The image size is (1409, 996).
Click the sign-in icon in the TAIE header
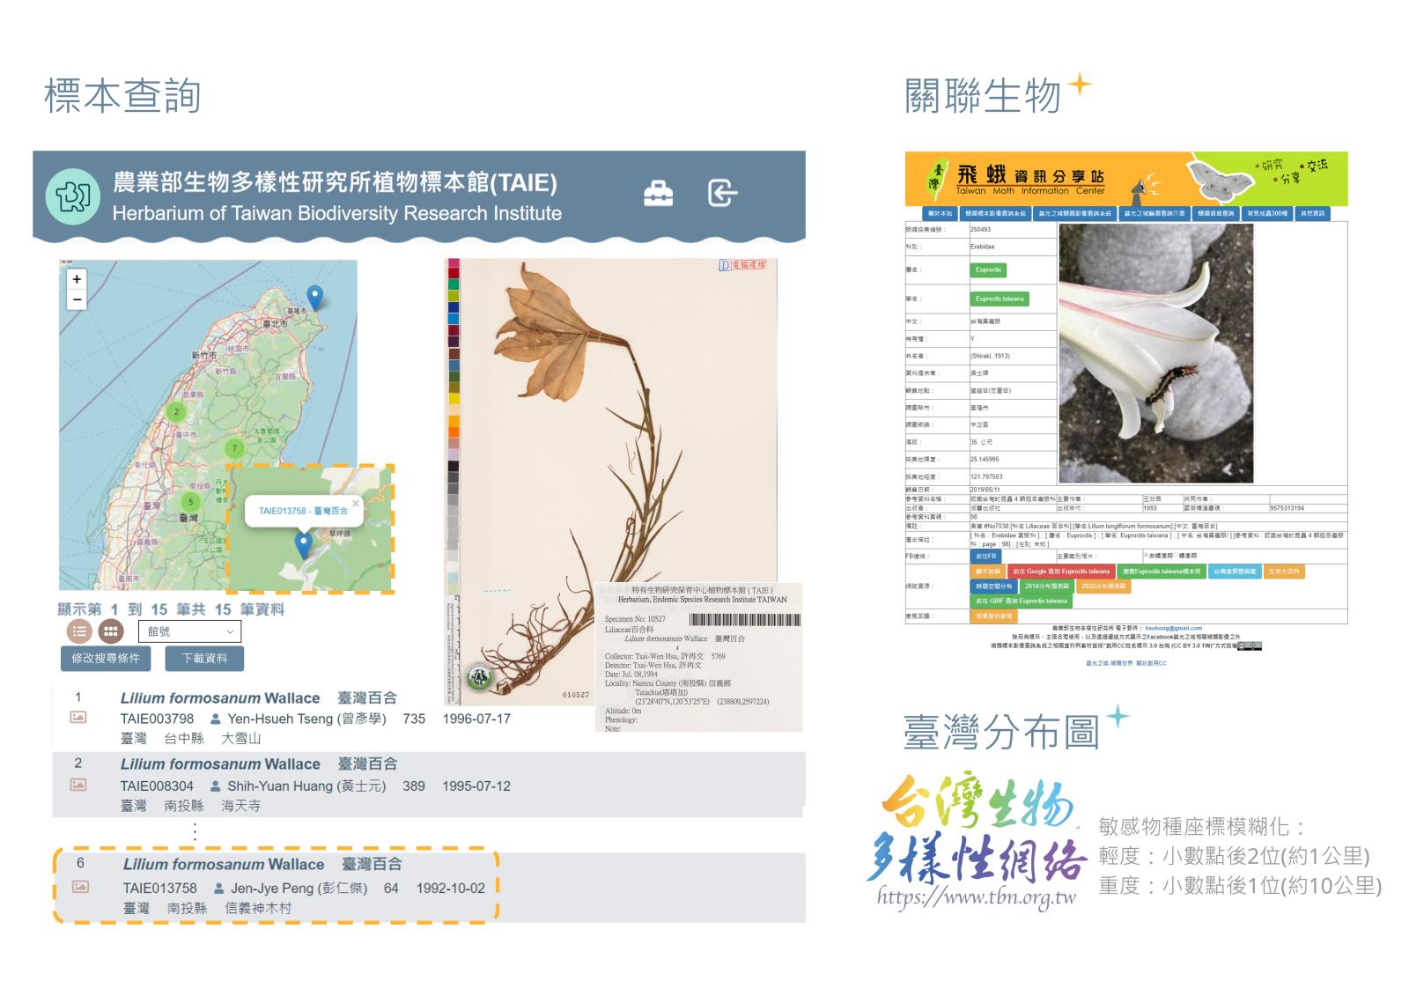pyautogui.click(x=720, y=194)
